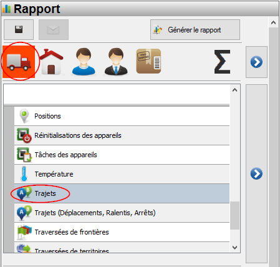
Task: Select the businessman icon with tie
Action: click(x=116, y=62)
